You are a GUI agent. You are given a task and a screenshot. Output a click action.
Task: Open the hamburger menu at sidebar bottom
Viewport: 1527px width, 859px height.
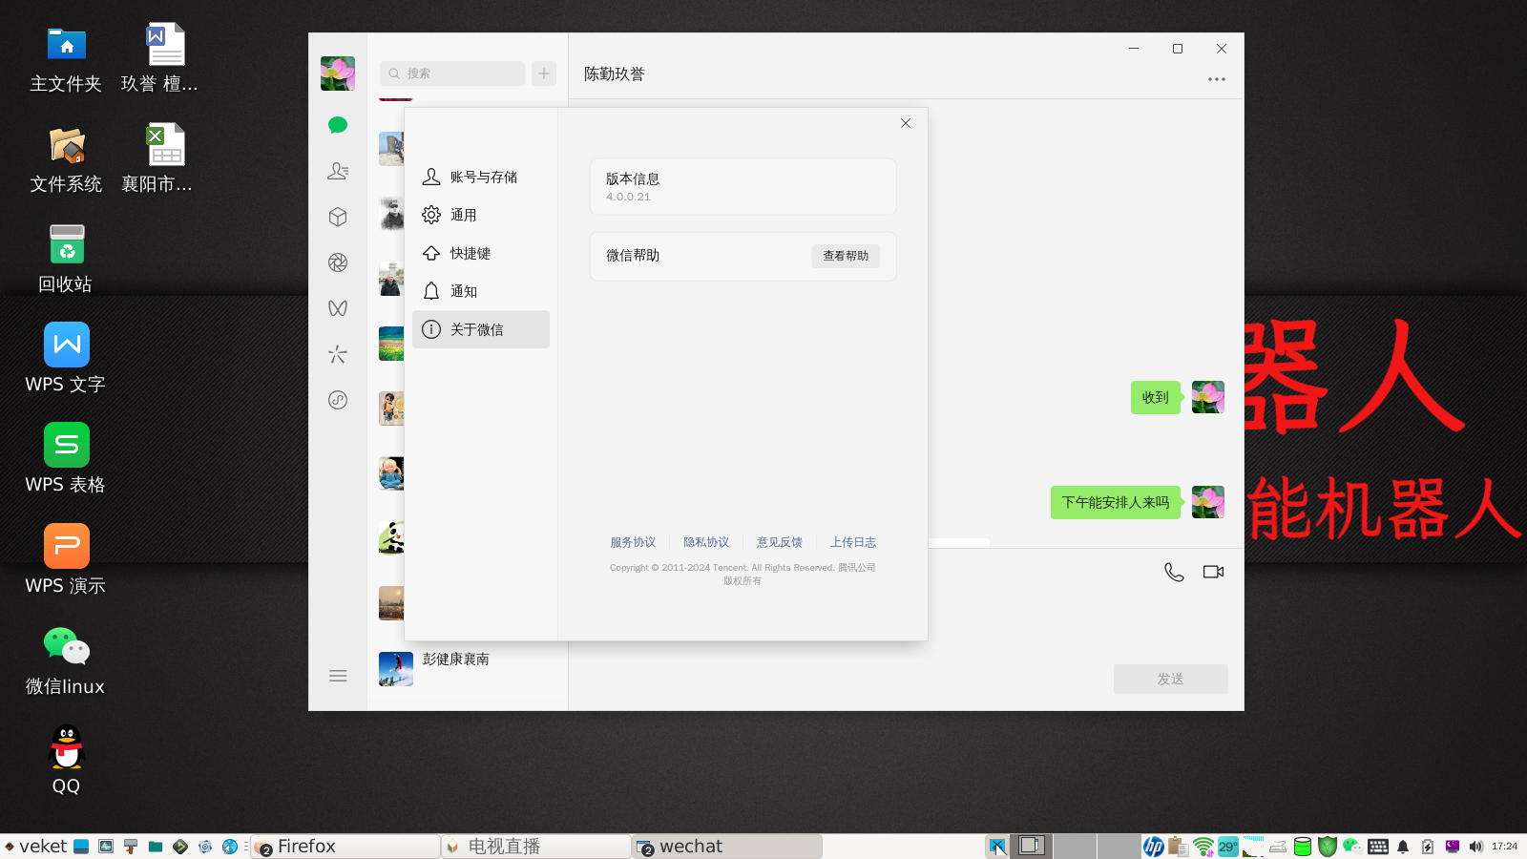338,676
